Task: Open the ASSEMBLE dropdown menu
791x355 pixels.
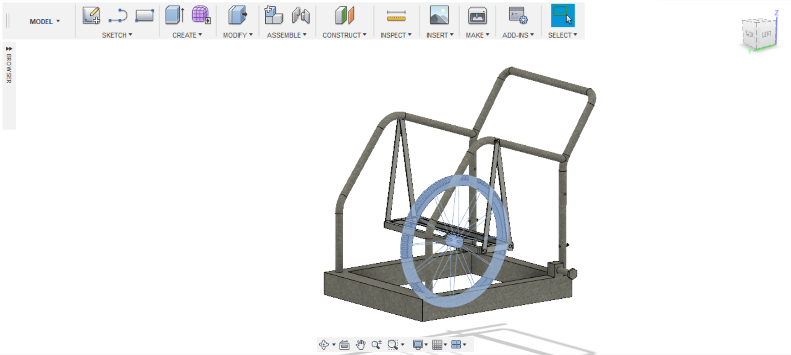Action: pos(287,35)
